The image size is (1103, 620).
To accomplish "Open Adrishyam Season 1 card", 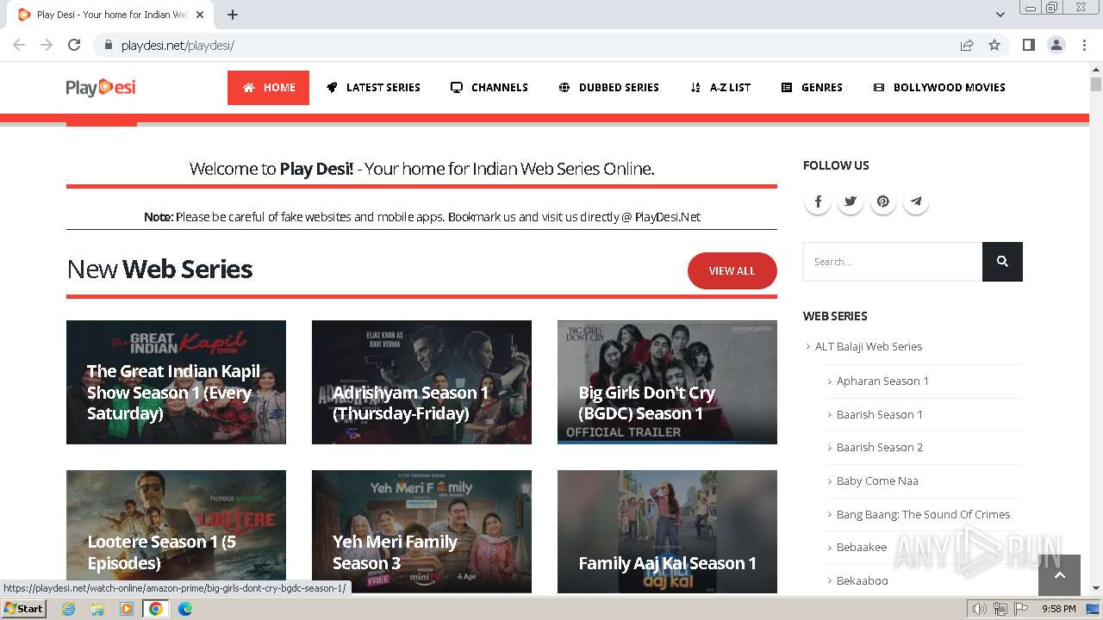I will pos(421,382).
